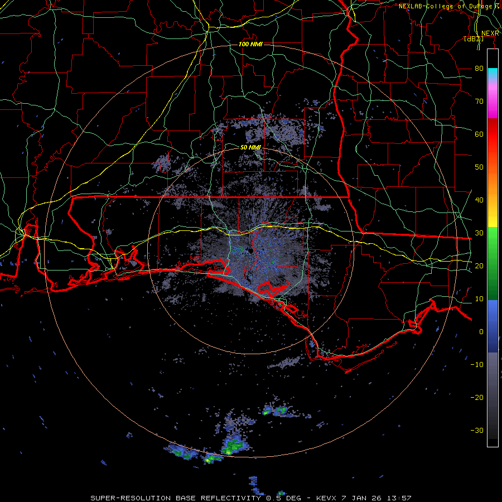The height and width of the screenshot is (502, 502).
Task: Click the 30 value on dBZ scale
Action: point(479,233)
